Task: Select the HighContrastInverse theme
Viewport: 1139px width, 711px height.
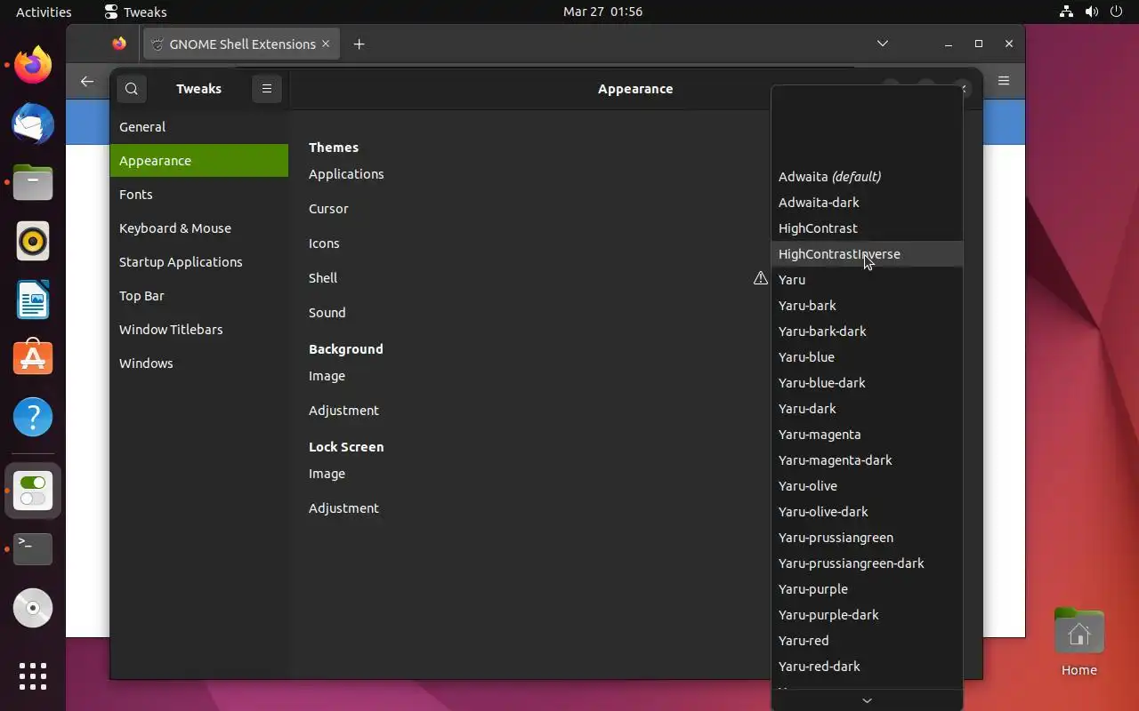Action: [867, 254]
